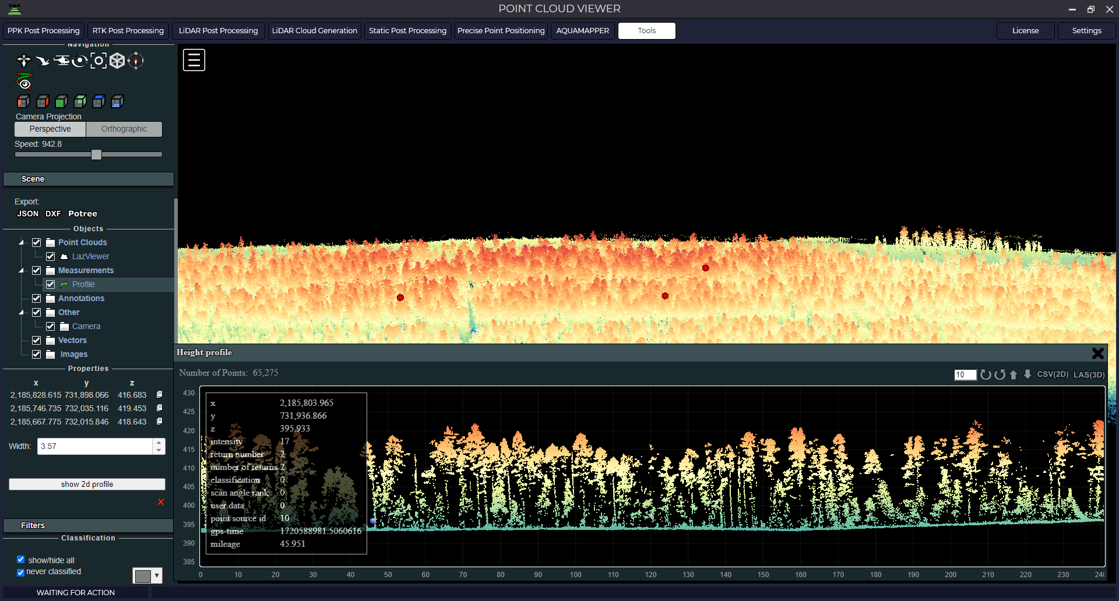Screen dimensions: 1119x601
Task: Select Perspective camera projection
Action: tap(50, 129)
